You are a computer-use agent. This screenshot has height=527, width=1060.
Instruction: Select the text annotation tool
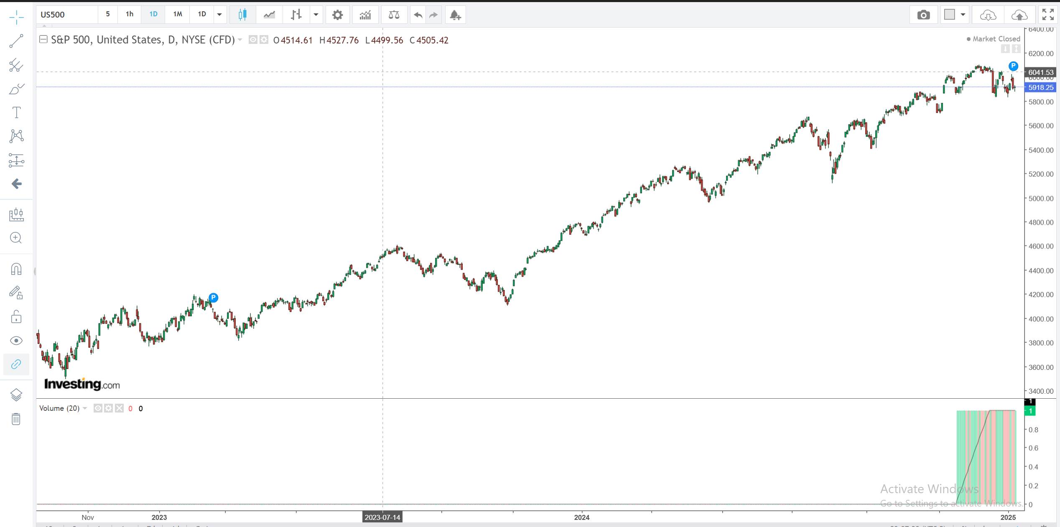(16, 112)
